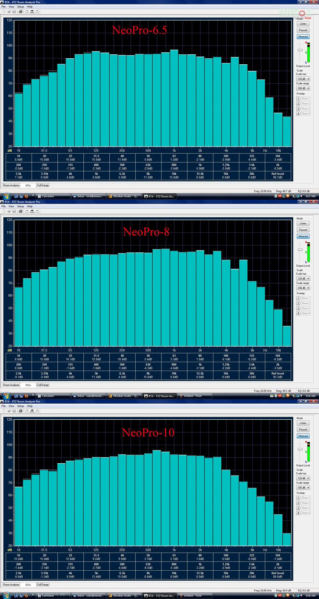Viewport: 319px width, 599px height.
Task: Click the New file icon in NeoPro-8 window
Action: click(4, 211)
